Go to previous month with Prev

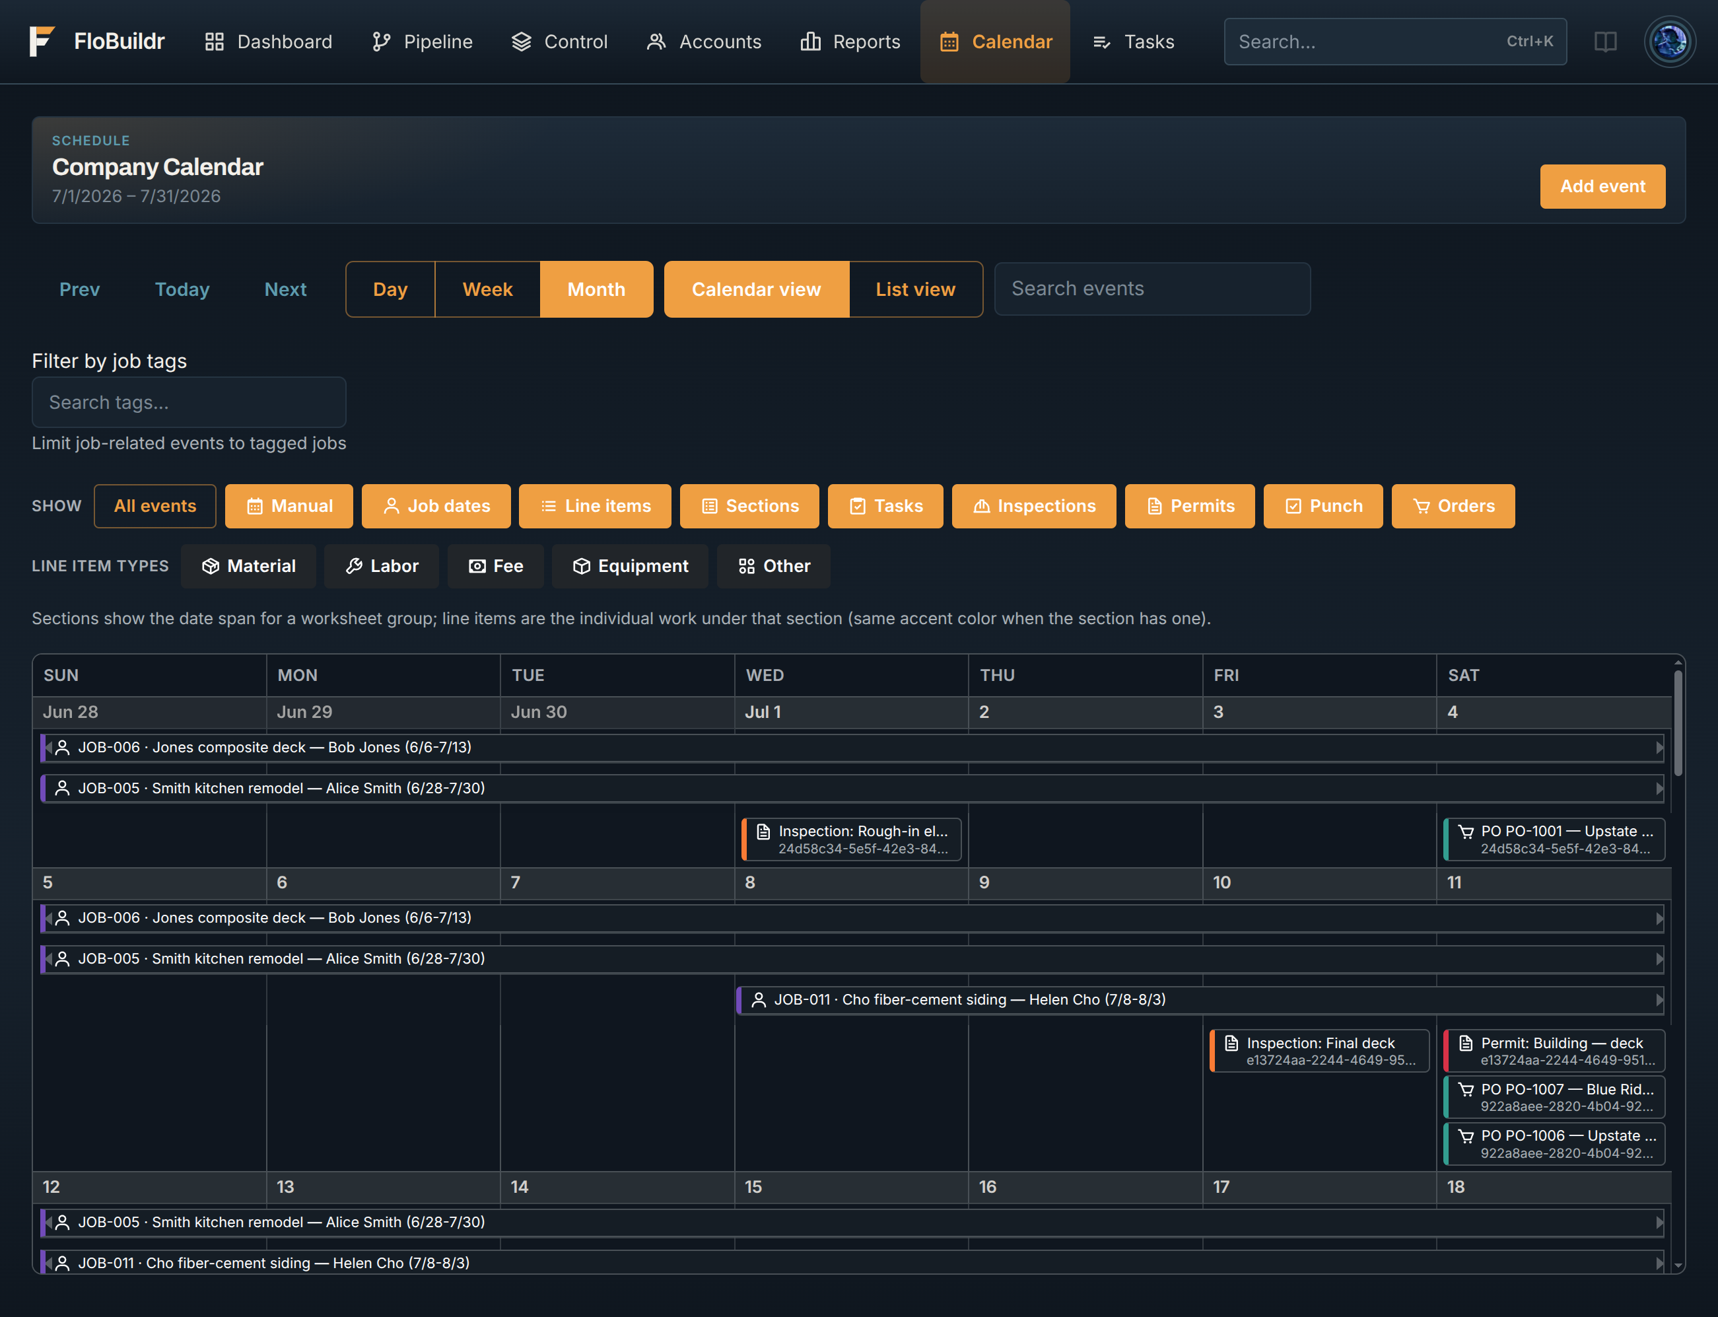(x=80, y=289)
